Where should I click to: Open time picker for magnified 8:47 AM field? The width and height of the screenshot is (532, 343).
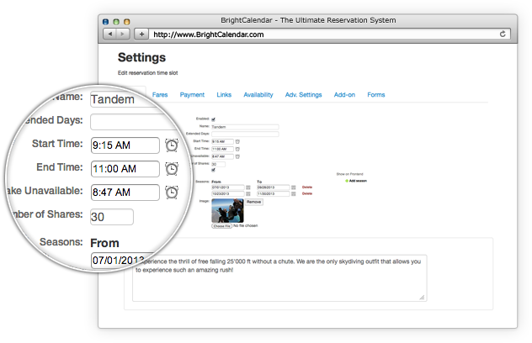[x=172, y=193]
